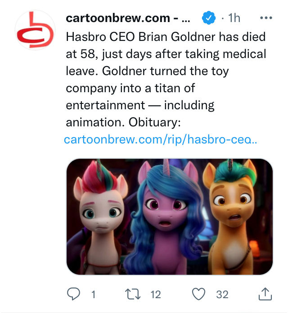Click the retweet count 12
Screen dimensions: 288x313
pos(155,295)
